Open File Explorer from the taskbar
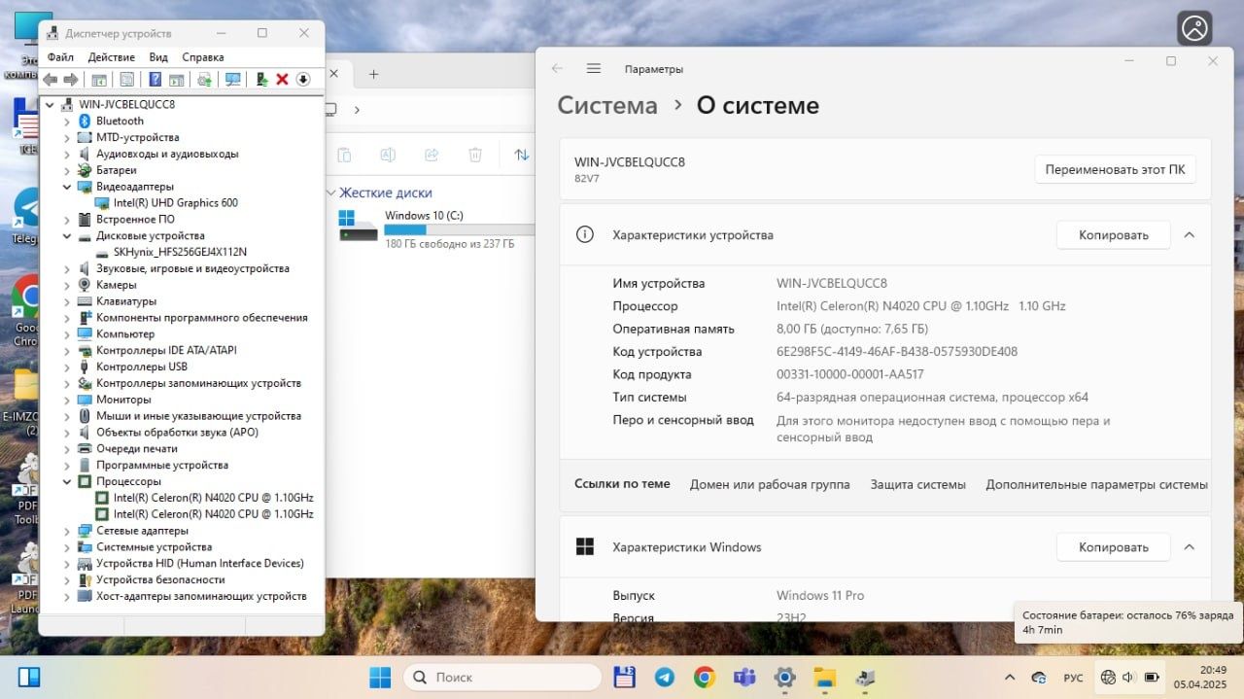This screenshot has width=1244, height=699. 824,677
